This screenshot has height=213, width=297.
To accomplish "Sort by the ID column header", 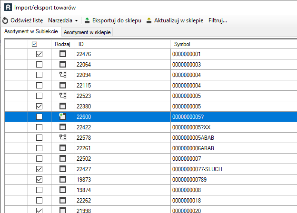I will click(x=123, y=44).
